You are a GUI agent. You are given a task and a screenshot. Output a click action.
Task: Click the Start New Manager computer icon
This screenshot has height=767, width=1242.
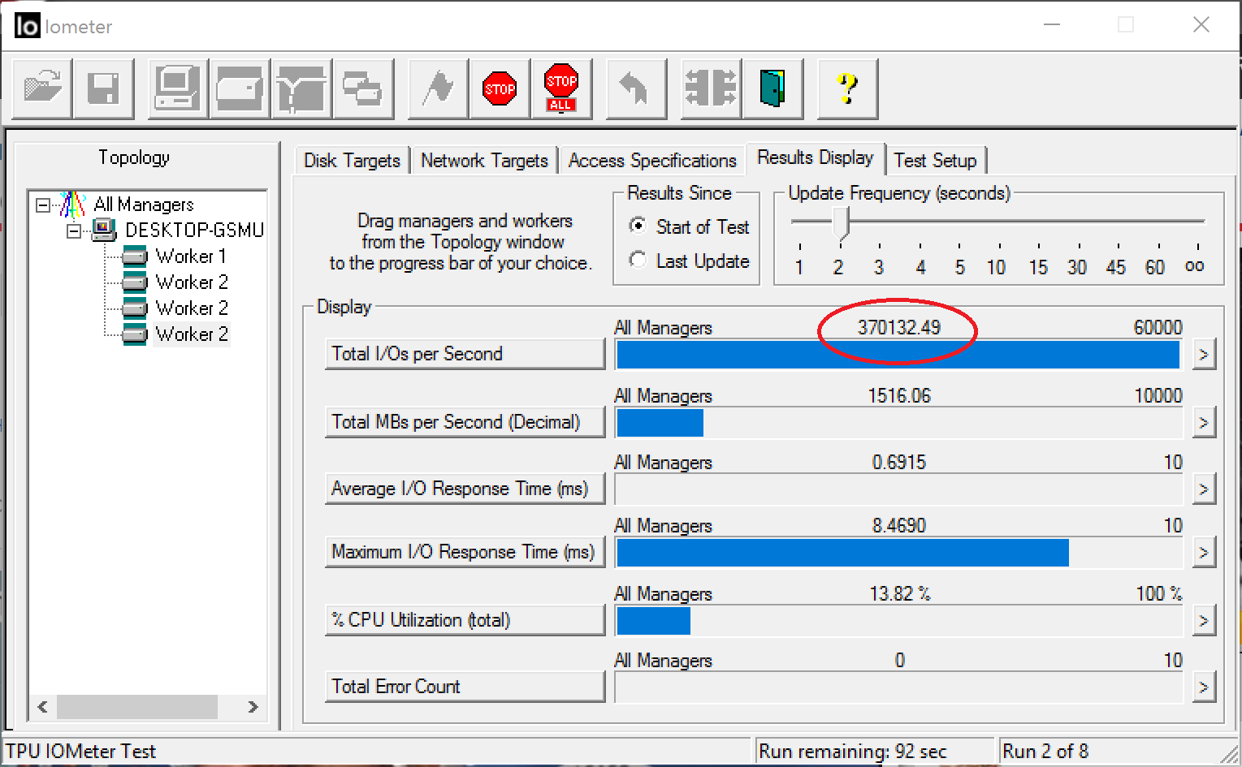click(178, 88)
